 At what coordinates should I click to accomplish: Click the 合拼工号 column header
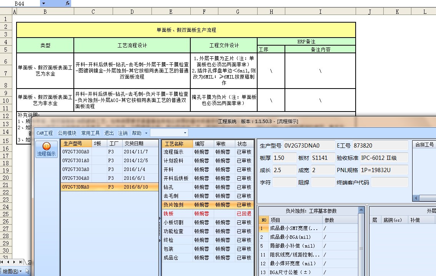point(424,145)
